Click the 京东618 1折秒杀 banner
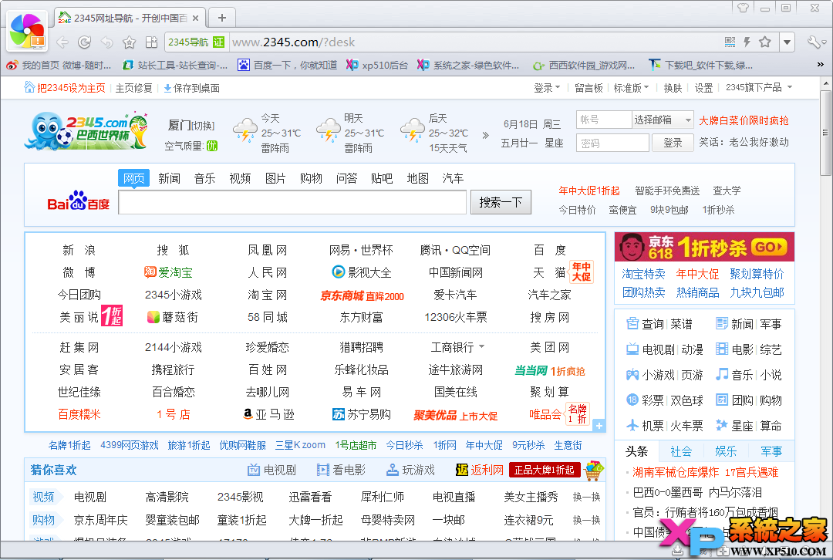The height and width of the screenshot is (560, 833). click(704, 247)
